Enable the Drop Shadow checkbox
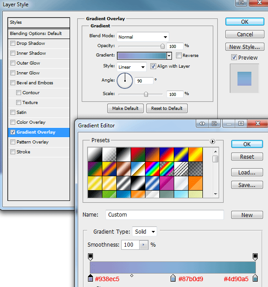This screenshot has height=287, width=268. (x=13, y=43)
